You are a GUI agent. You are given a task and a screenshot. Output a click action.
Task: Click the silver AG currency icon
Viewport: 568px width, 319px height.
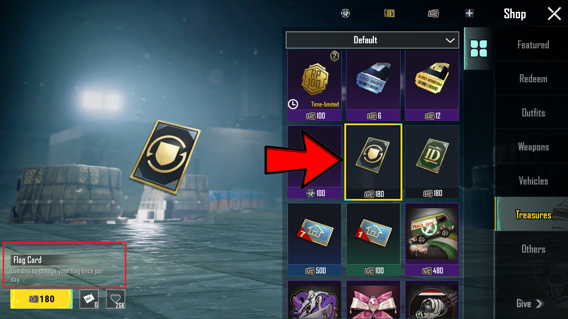(345, 13)
